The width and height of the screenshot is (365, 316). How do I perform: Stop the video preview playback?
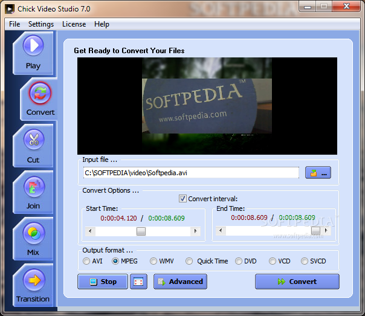point(103,282)
